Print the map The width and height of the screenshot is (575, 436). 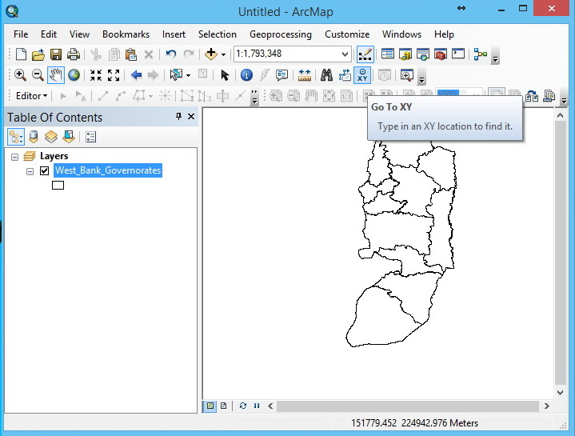[x=74, y=54]
